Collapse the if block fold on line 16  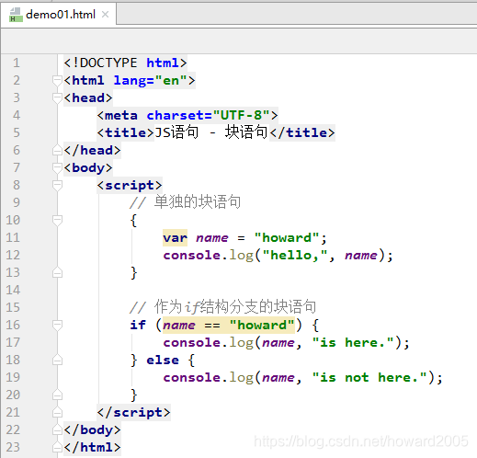pos(57,325)
